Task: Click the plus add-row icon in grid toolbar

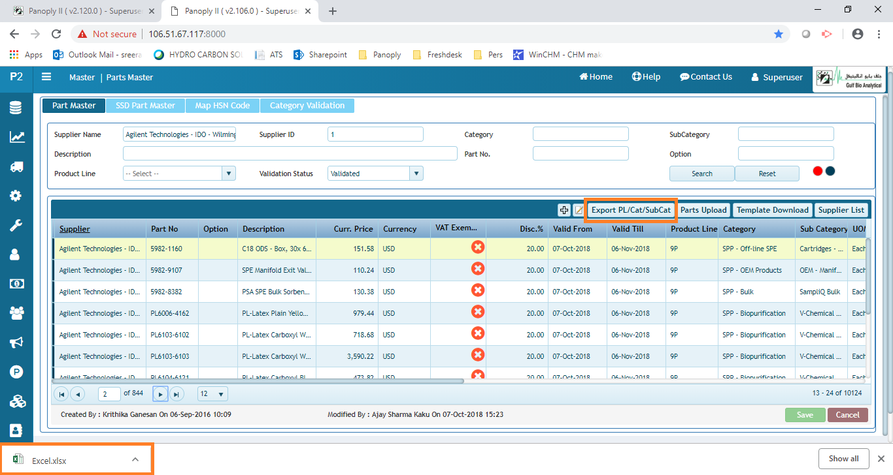Action: coord(564,209)
